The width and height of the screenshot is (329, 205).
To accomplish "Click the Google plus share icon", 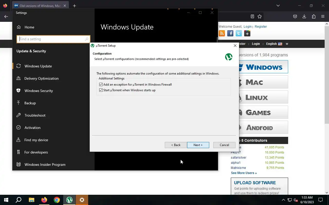I will 247,33.
